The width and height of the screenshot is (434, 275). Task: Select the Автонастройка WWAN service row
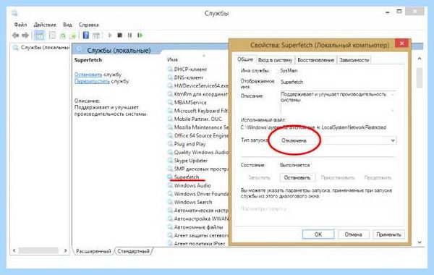coord(197,219)
